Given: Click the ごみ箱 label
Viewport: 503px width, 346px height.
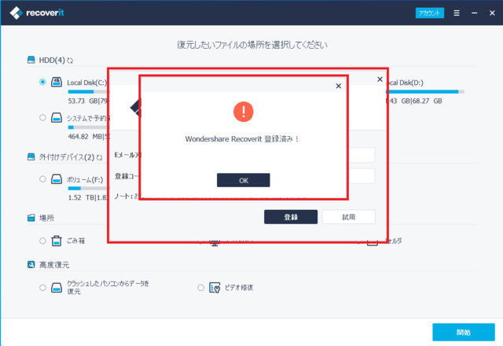Looking at the screenshot, I should click(75, 241).
